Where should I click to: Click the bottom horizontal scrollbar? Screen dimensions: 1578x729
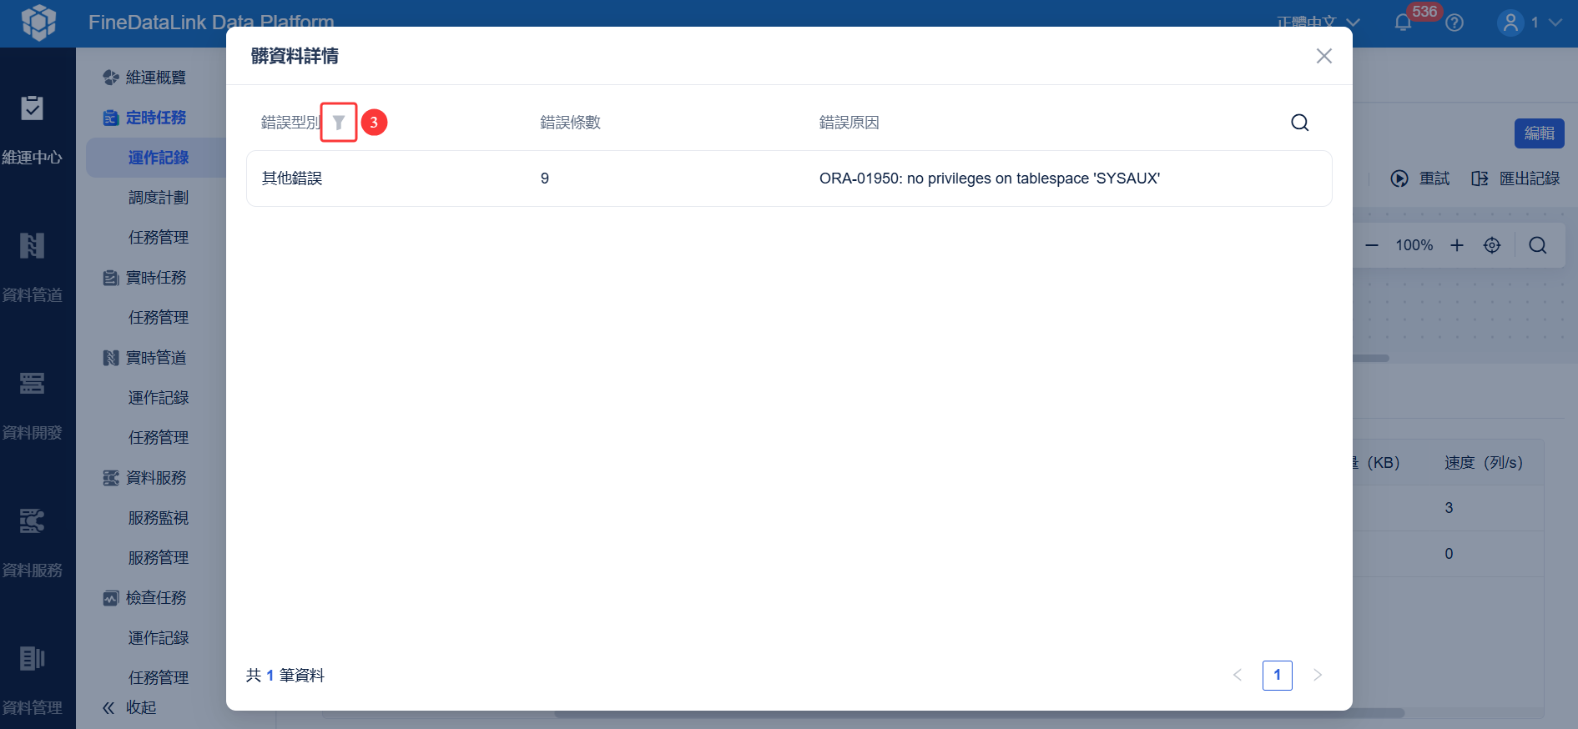(980, 713)
